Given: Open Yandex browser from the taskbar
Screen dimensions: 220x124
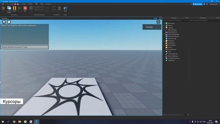Looking at the screenshot, I should (31, 122).
